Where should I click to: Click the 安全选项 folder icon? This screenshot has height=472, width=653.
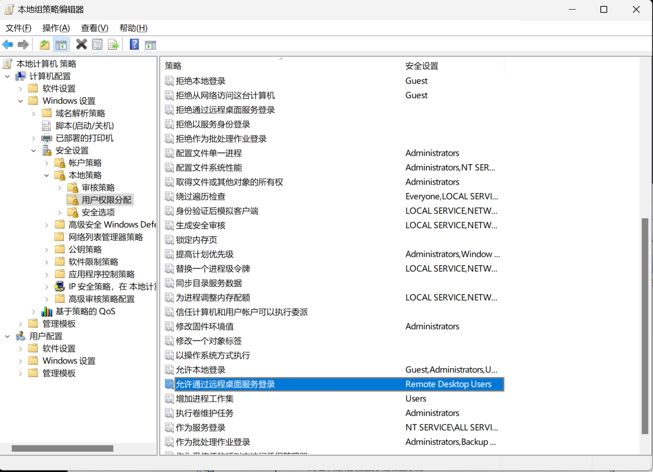[73, 212]
